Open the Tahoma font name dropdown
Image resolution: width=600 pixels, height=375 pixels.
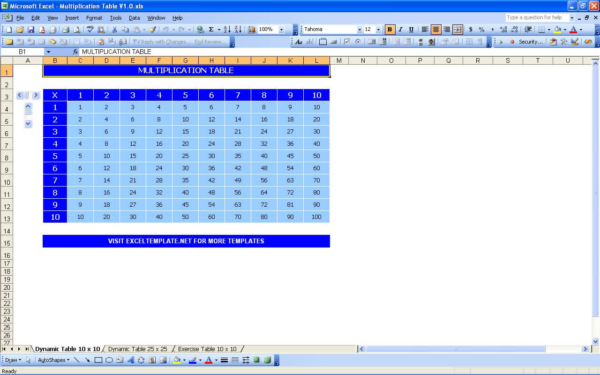click(x=360, y=30)
